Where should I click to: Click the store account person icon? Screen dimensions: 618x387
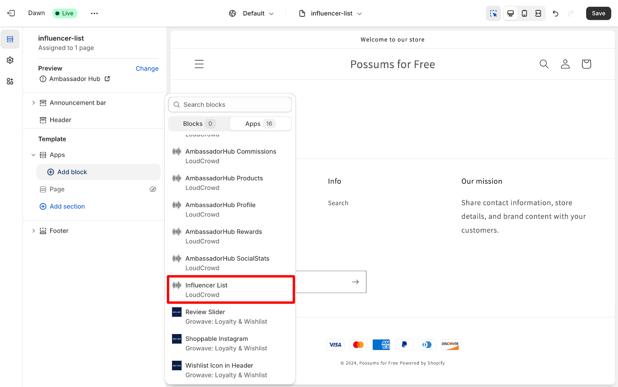click(x=565, y=64)
